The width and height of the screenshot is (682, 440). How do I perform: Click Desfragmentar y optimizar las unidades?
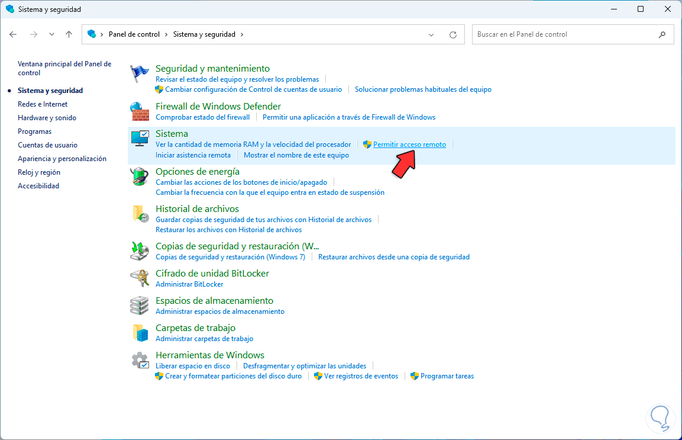pos(305,366)
